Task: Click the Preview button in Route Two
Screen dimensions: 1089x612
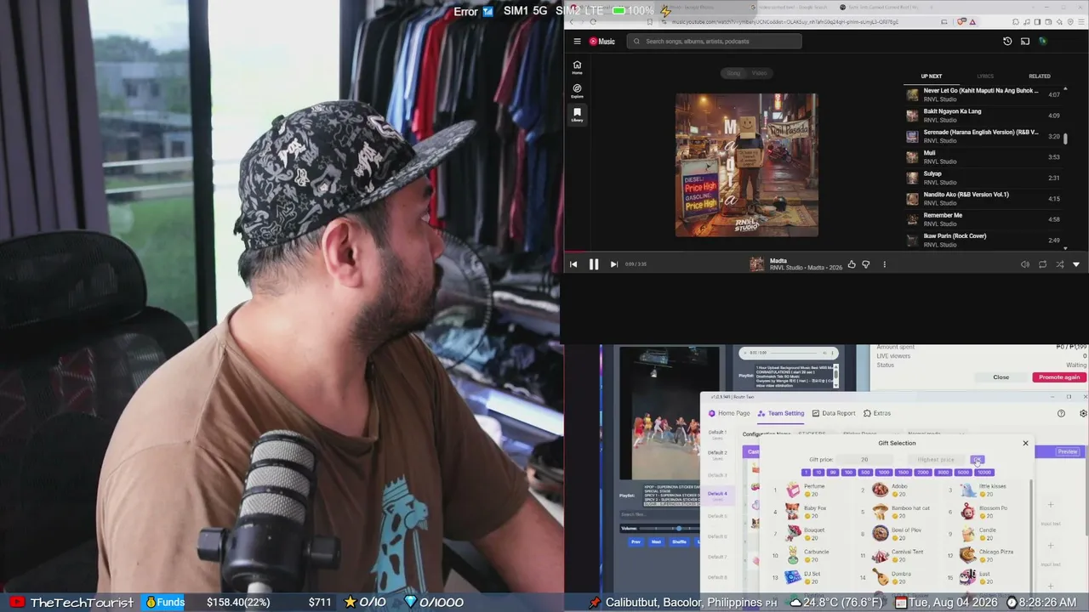Action: tap(1067, 452)
